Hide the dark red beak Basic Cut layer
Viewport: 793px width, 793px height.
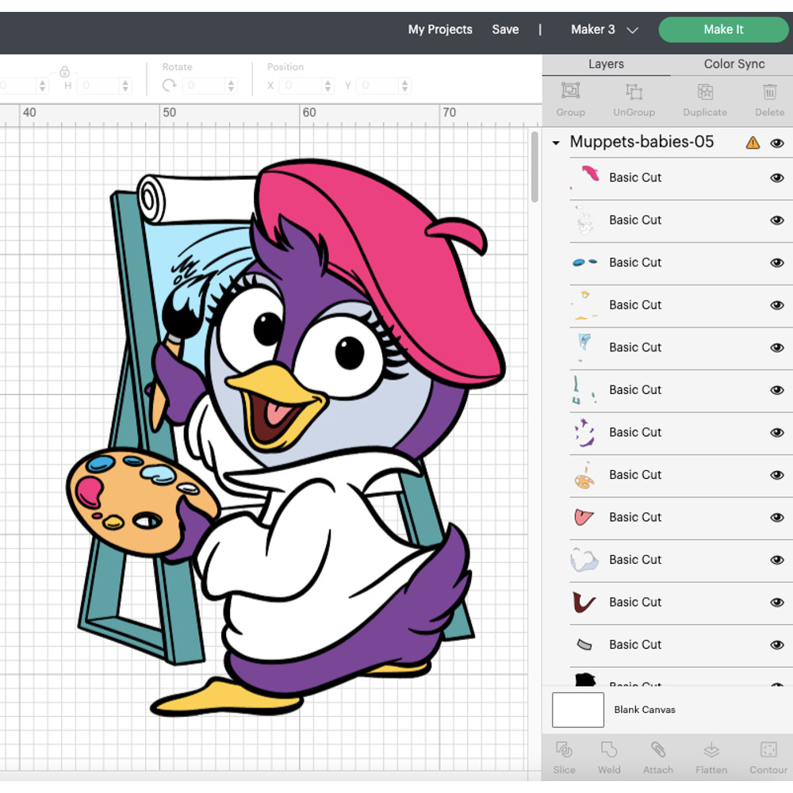coord(777,602)
